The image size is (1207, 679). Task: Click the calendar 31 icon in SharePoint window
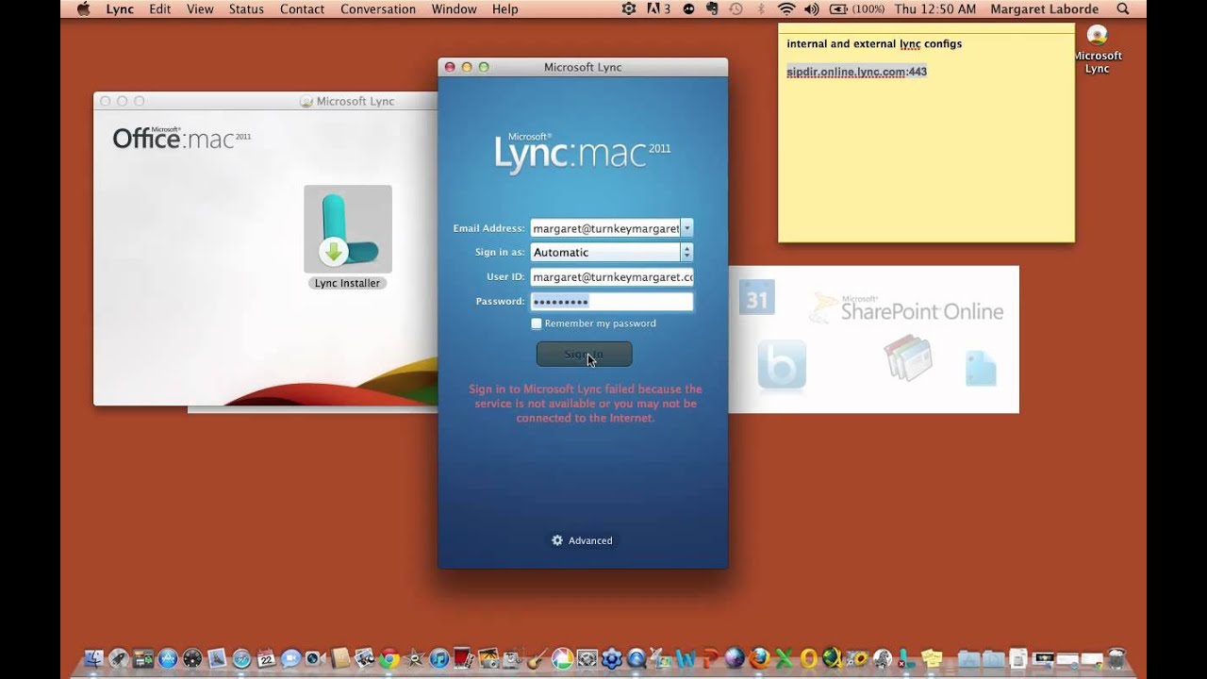click(757, 297)
